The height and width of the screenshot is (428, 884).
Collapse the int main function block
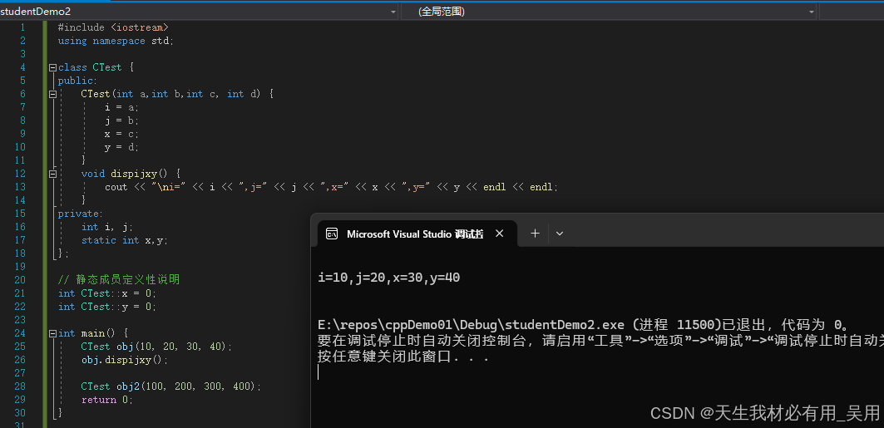[52, 333]
